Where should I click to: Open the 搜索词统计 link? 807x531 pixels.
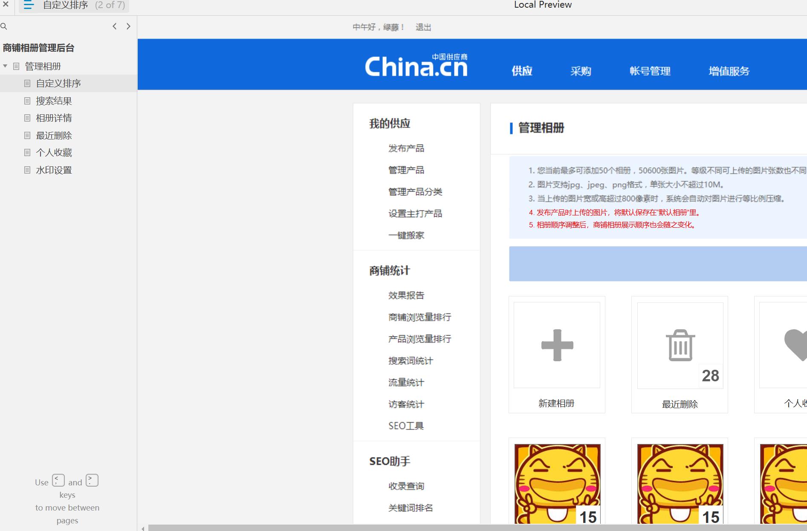411,361
